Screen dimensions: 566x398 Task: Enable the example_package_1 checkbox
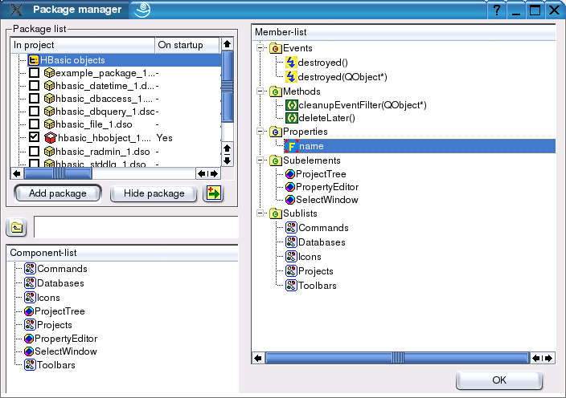[34, 74]
